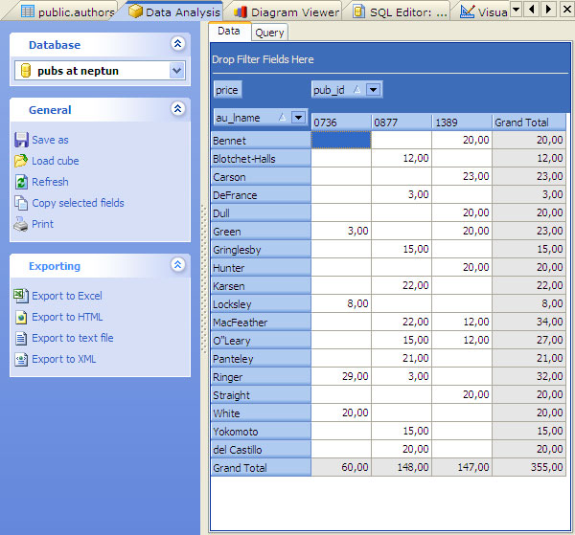Select the 0877 column header
The image size is (575, 535).
point(402,122)
